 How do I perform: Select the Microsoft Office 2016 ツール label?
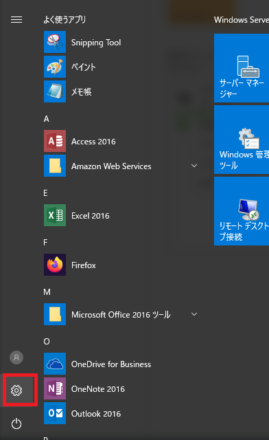[121, 315]
